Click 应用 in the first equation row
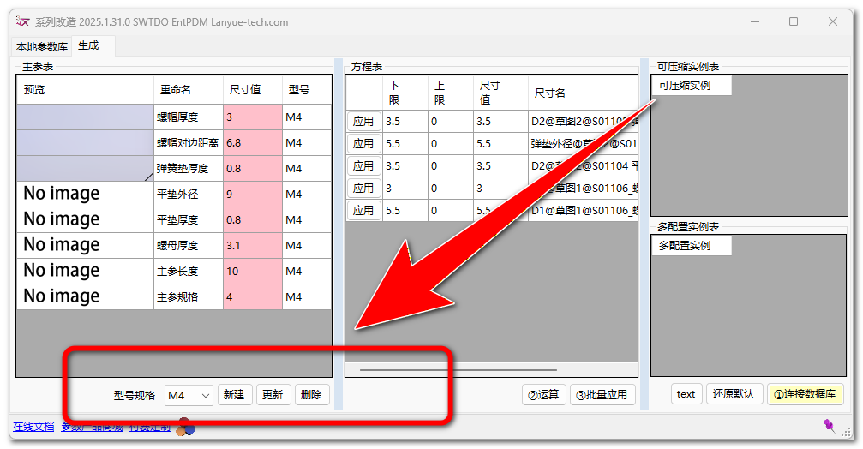 click(x=363, y=122)
